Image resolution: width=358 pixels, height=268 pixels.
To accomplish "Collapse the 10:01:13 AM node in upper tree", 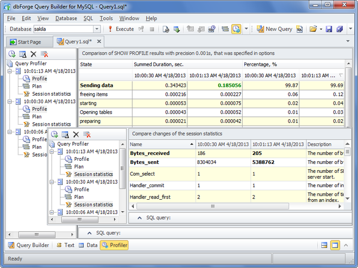I will point(9,71).
